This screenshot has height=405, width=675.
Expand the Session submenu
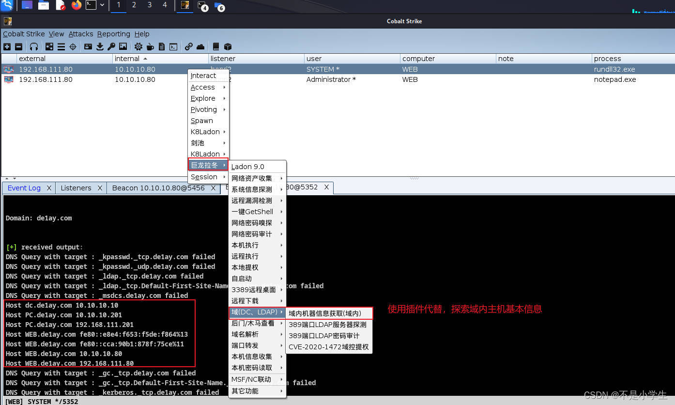click(208, 177)
